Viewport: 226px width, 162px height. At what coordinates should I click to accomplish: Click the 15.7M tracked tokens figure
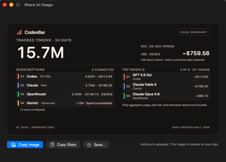(41, 52)
